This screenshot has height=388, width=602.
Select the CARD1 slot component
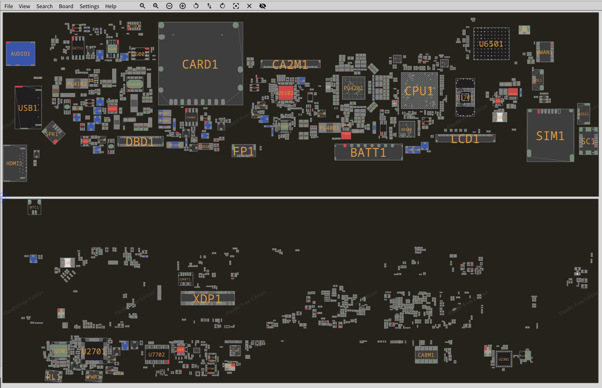(200, 64)
